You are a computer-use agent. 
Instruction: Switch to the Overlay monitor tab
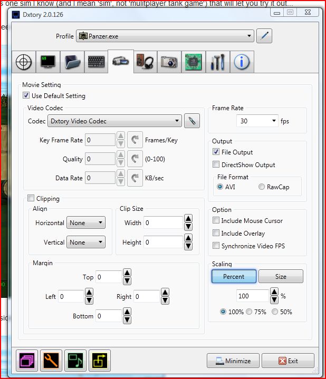point(48,62)
